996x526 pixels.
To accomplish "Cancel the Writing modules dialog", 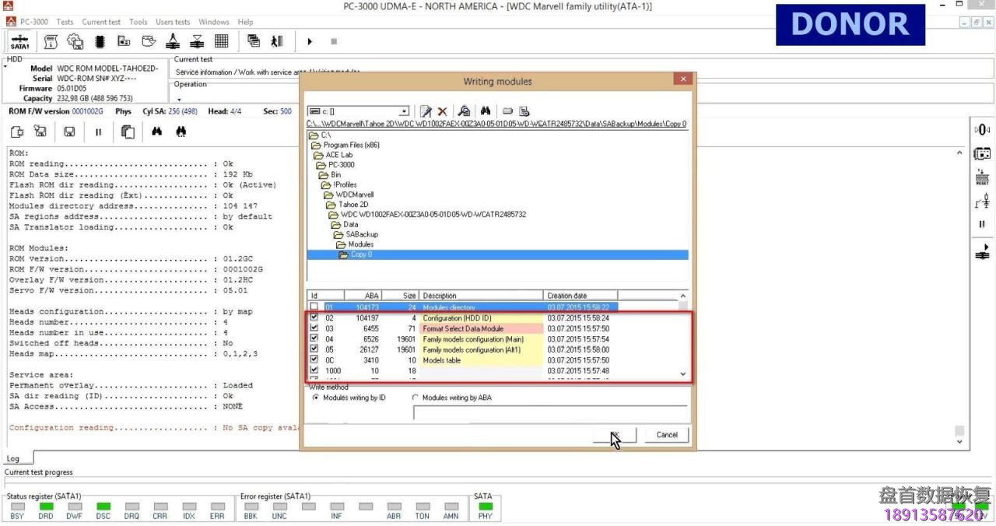I will [x=666, y=434].
